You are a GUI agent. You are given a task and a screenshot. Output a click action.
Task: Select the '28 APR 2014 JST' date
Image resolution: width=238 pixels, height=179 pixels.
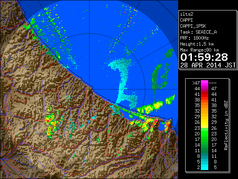[x=208, y=65]
